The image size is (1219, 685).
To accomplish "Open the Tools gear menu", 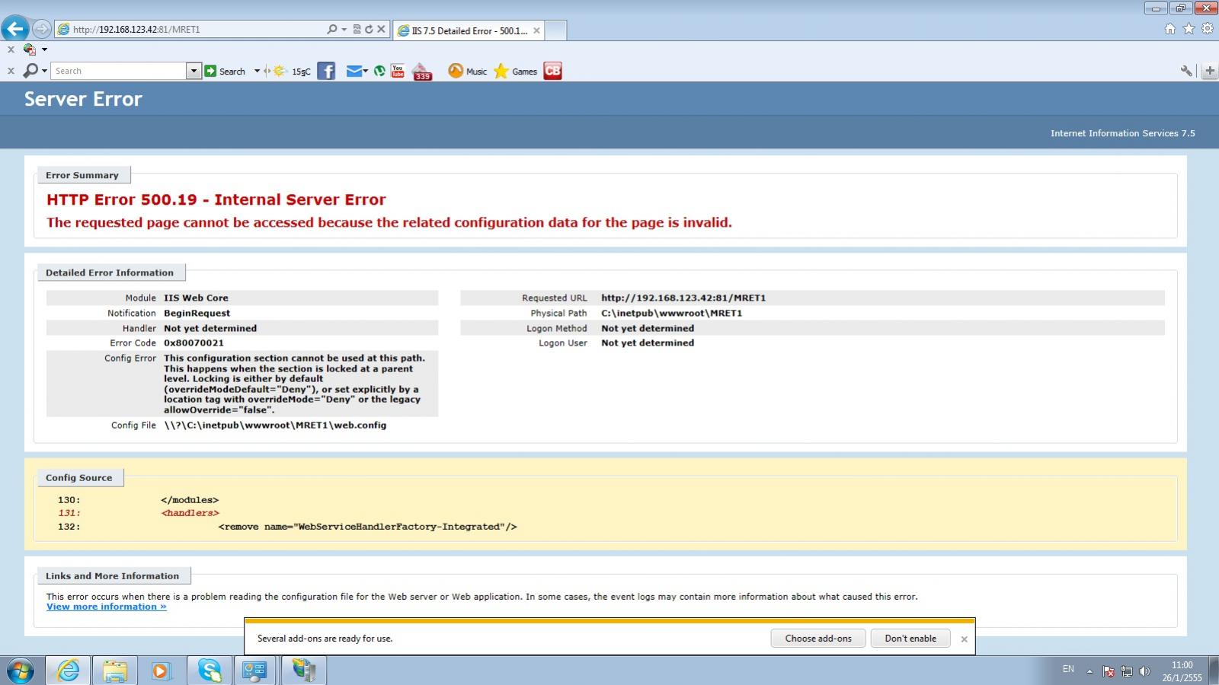I will click(x=1208, y=29).
